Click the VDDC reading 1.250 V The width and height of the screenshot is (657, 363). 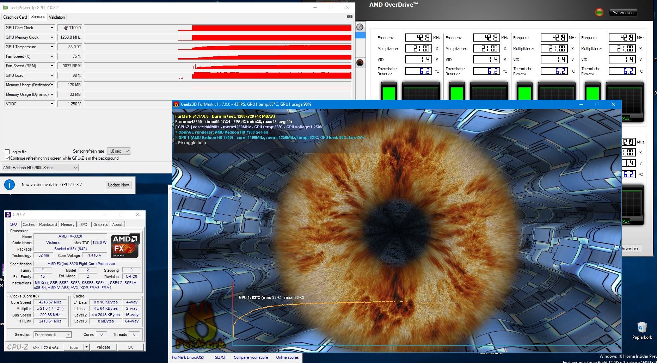[69, 104]
